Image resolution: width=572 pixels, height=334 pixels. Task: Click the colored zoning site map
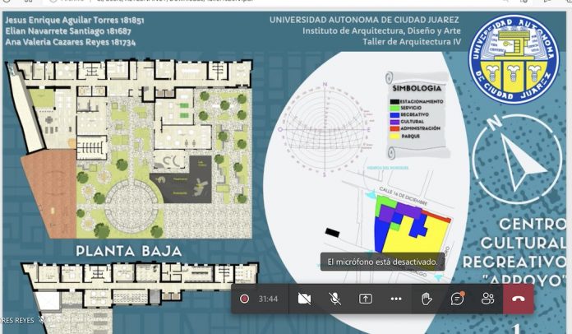[x=408, y=224]
